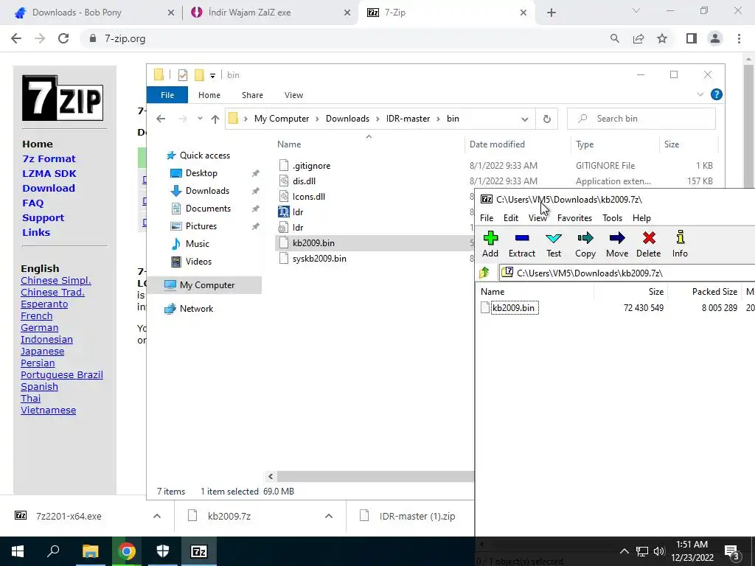The height and width of the screenshot is (566, 755).
Task: Click the 7-Zip path address field
Action: click(x=627, y=273)
